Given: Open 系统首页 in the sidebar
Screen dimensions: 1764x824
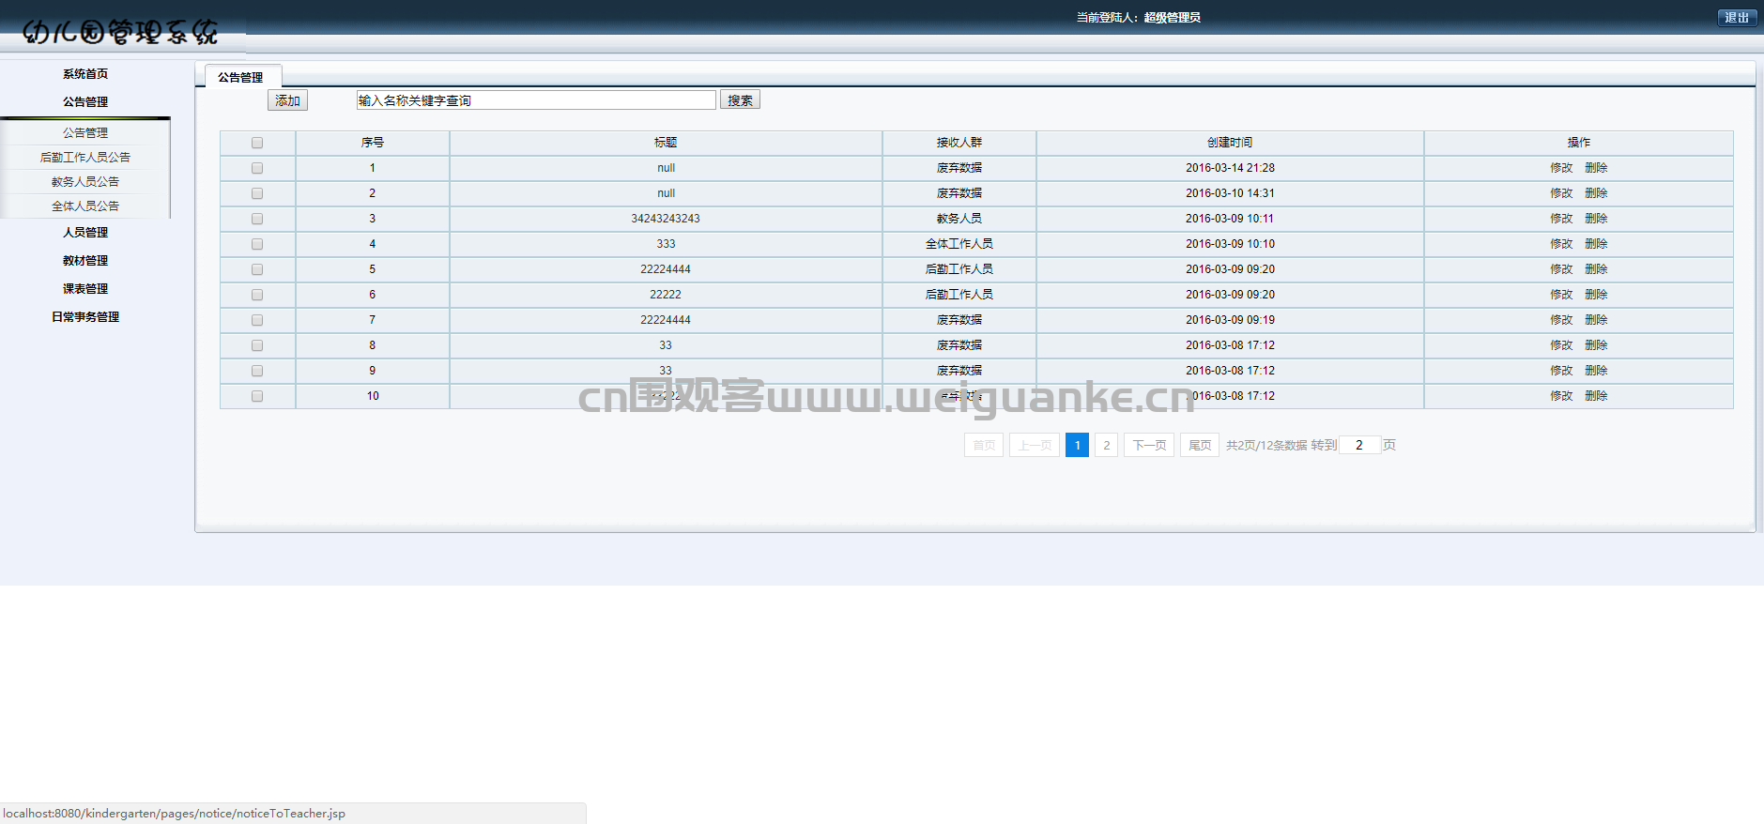Looking at the screenshot, I should click(x=85, y=74).
